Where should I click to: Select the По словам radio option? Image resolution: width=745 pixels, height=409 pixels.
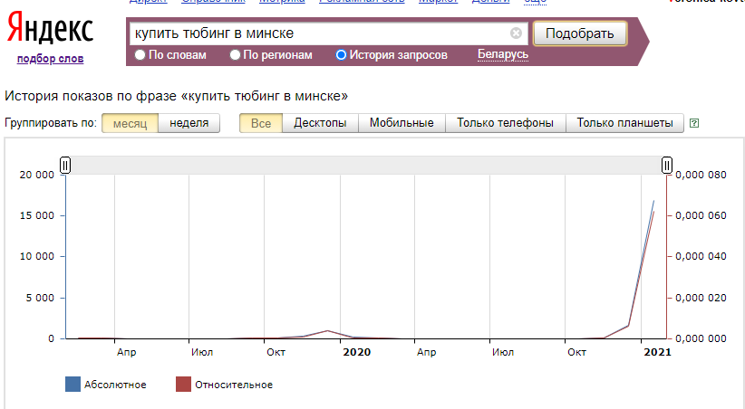140,55
